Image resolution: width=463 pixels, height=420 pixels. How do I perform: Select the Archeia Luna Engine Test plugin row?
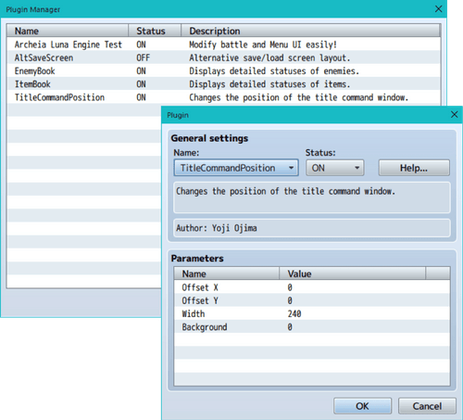pos(223,45)
